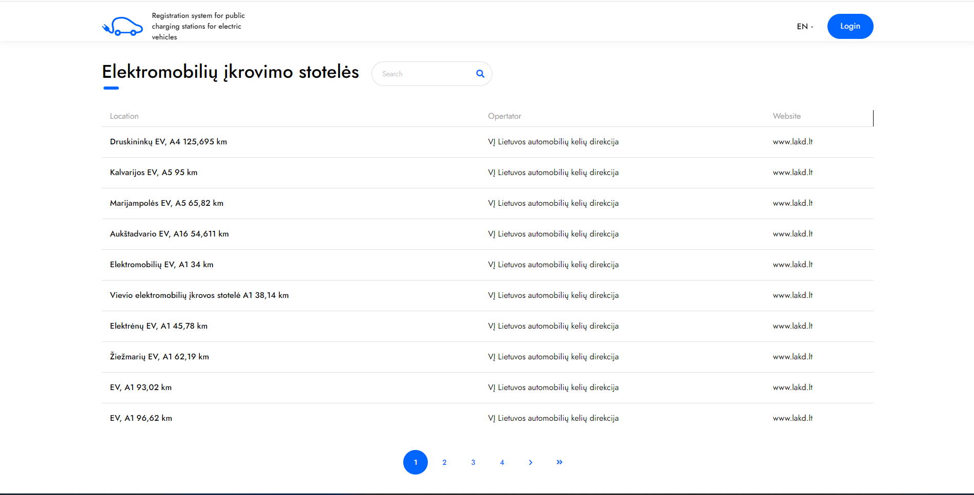Open the EN language dropdown

click(x=805, y=27)
